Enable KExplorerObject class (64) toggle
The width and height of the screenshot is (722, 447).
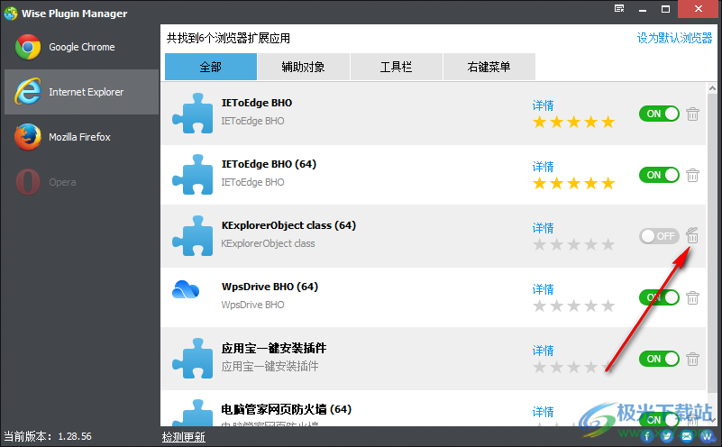click(659, 236)
